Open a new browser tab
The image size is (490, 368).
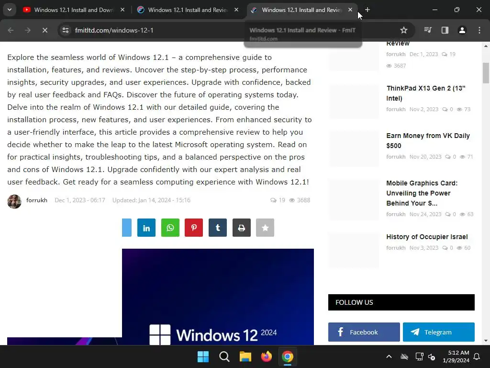(x=367, y=10)
